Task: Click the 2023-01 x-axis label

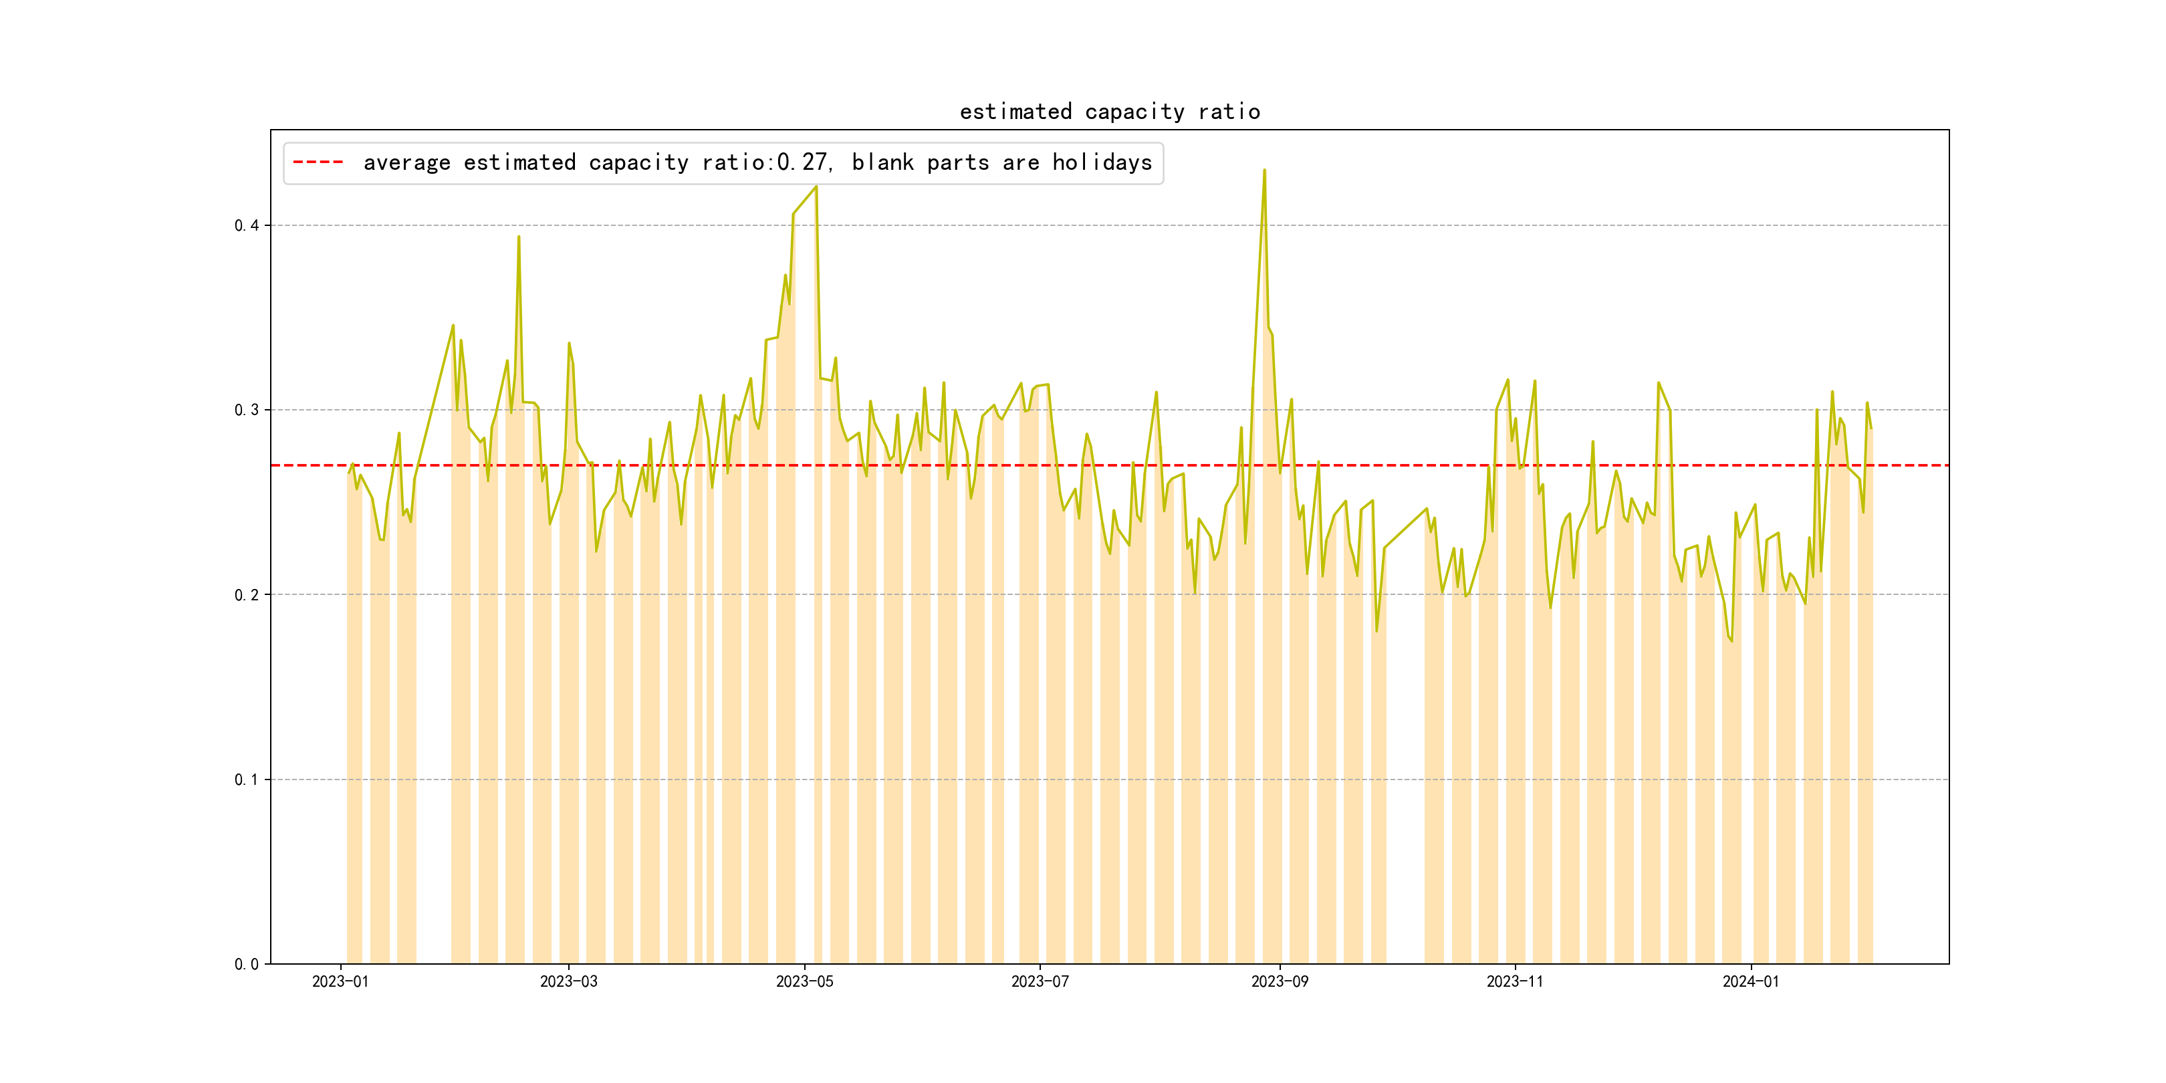Action: [x=340, y=981]
